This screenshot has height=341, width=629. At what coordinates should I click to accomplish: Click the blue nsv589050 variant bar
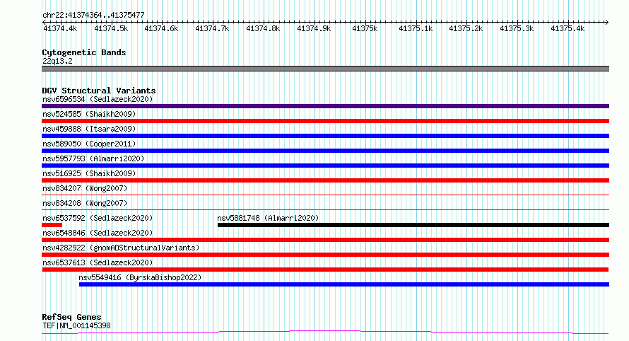coord(325,151)
